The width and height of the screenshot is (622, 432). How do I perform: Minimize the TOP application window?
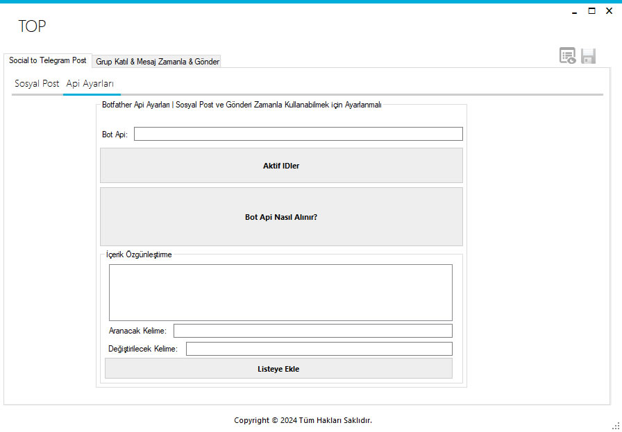click(x=574, y=12)
